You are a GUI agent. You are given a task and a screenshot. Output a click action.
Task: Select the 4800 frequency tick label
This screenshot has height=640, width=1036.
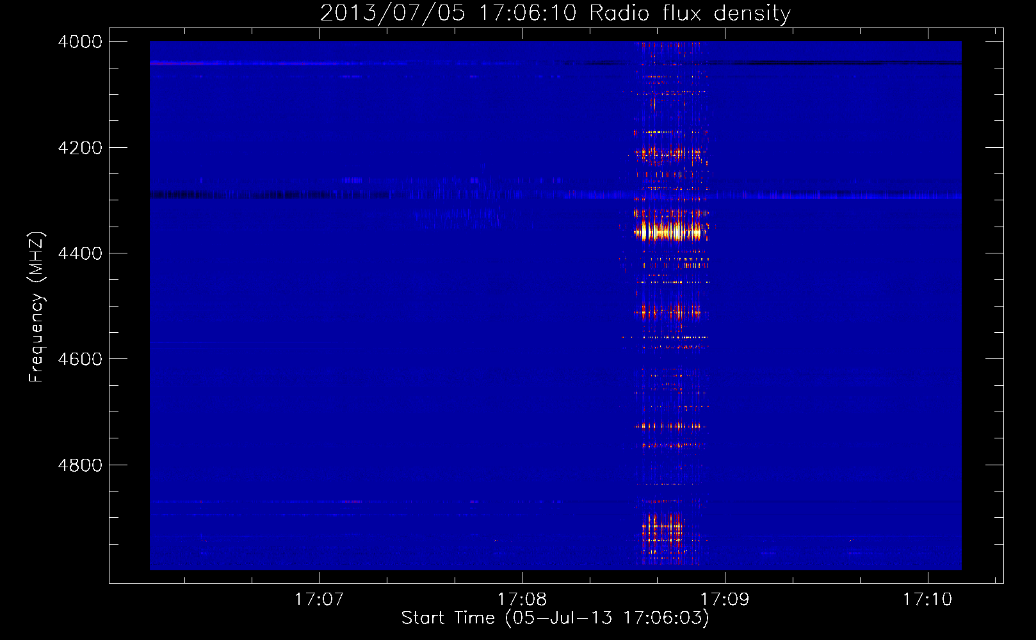(80, 465)
